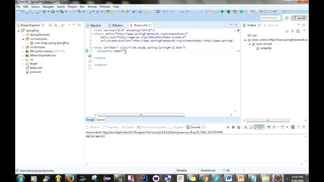Screen dimensions: 324x182
Task: Click Remove Launch X icon in Console
Action: pos(233,127)
